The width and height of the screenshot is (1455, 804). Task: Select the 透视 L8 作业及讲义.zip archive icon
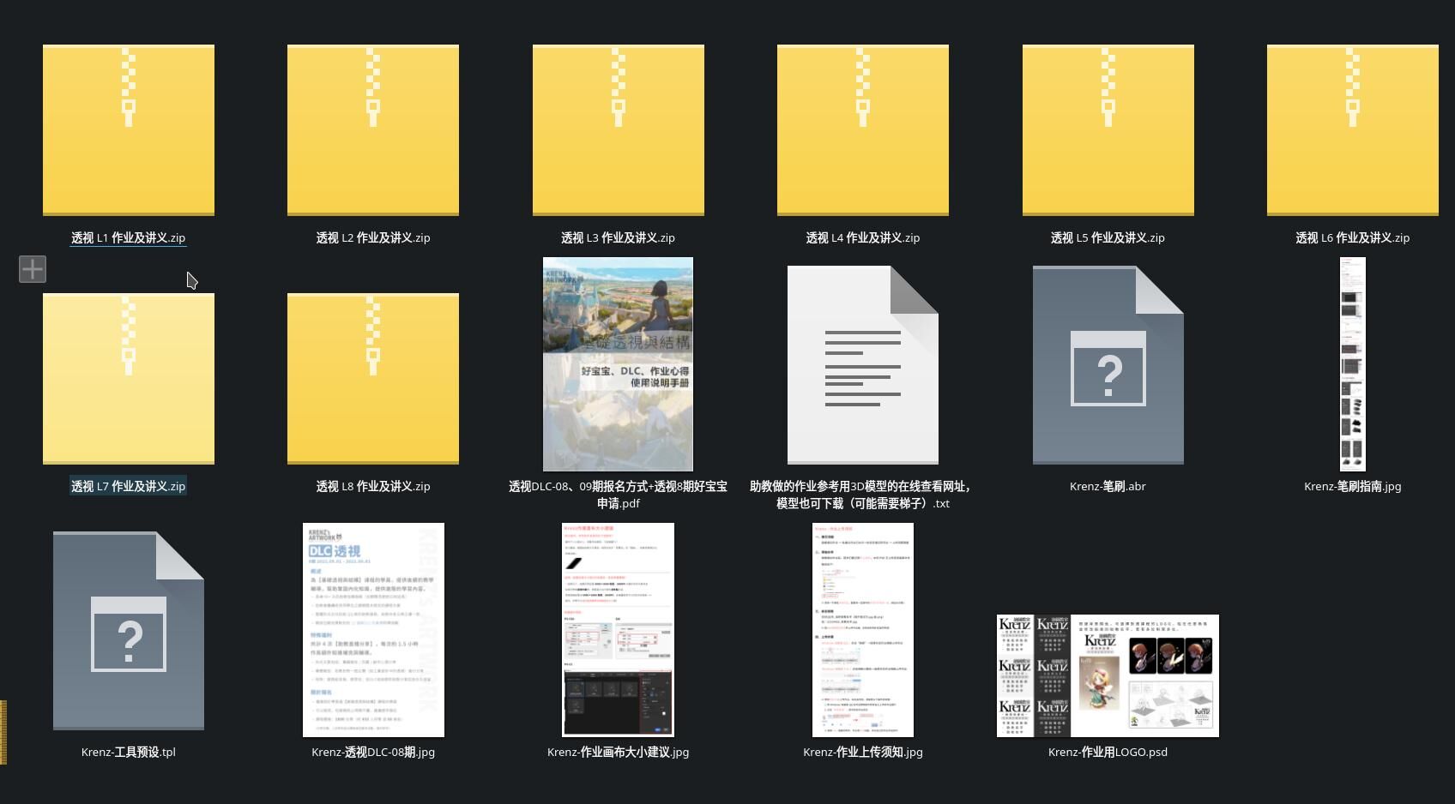[373, 379]
